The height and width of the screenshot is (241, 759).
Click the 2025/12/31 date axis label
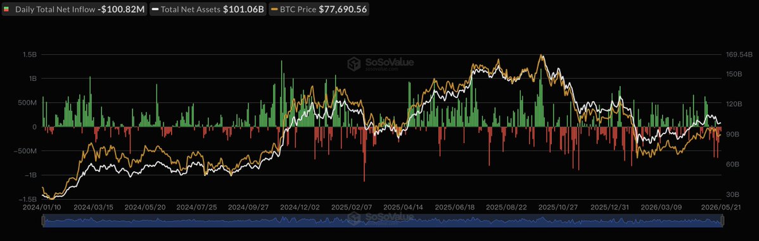tap(609, 207)
